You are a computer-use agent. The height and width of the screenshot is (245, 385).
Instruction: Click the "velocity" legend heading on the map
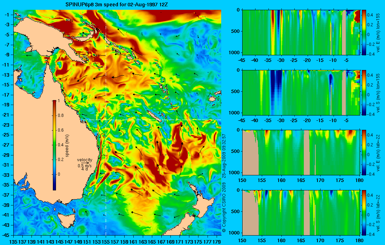85,160
